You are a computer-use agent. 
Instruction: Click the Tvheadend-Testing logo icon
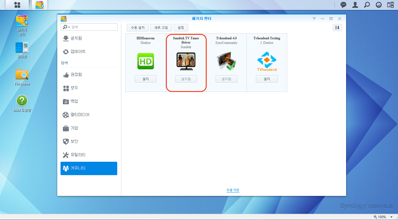tap(267, 61)
